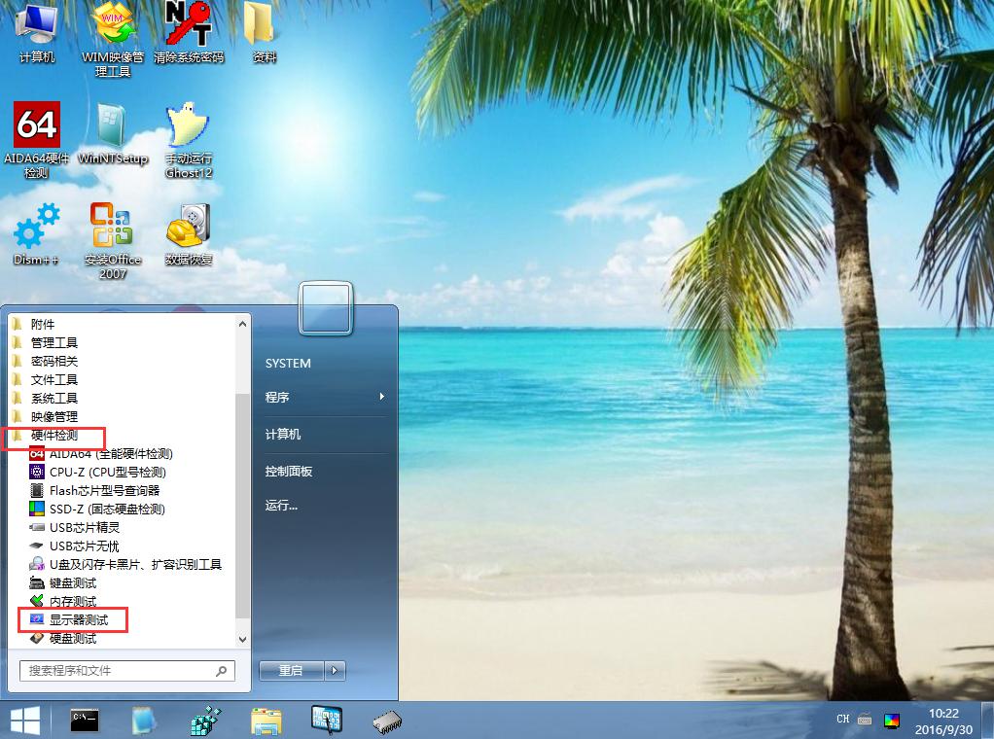Launch the data recovery desktop shortcut

pyautogui.click(x=189, y=229)
